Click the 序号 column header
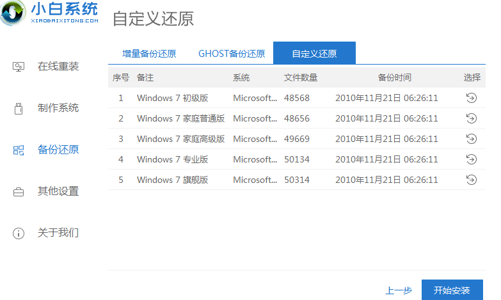Image resolution: width=501 pixels, height=300 pixels. 121,77
